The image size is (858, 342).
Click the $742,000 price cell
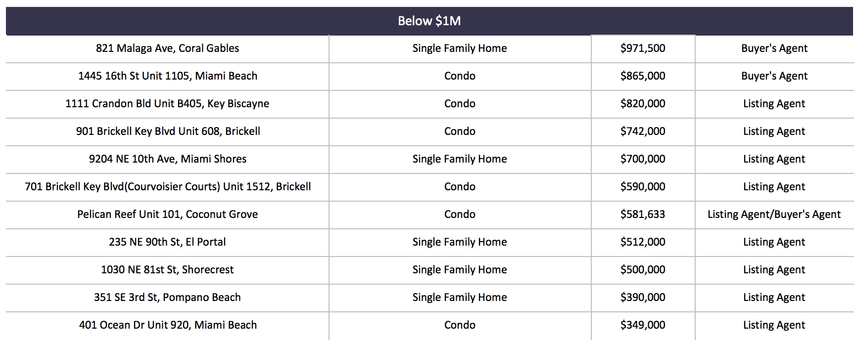643,131
